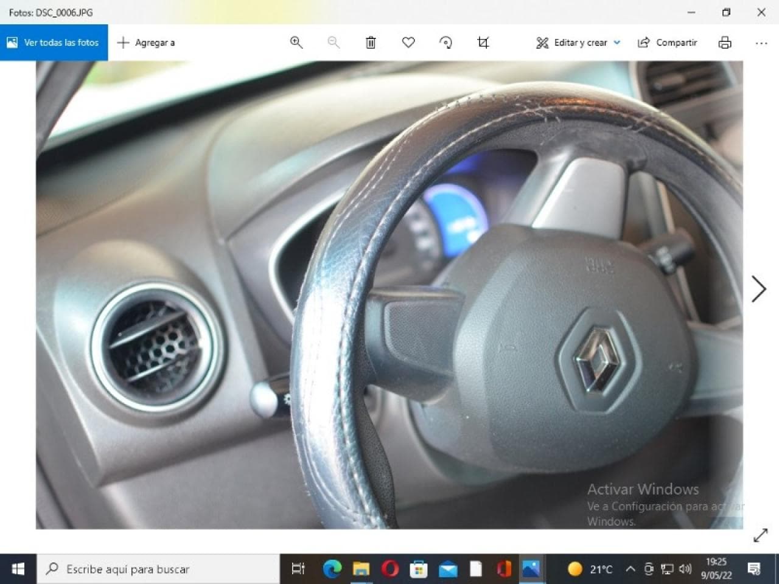This screenshot has width=779, height=584.
Task: Delete the photo with trash icon
Action: pyautogui.click(x=371, y=43)
